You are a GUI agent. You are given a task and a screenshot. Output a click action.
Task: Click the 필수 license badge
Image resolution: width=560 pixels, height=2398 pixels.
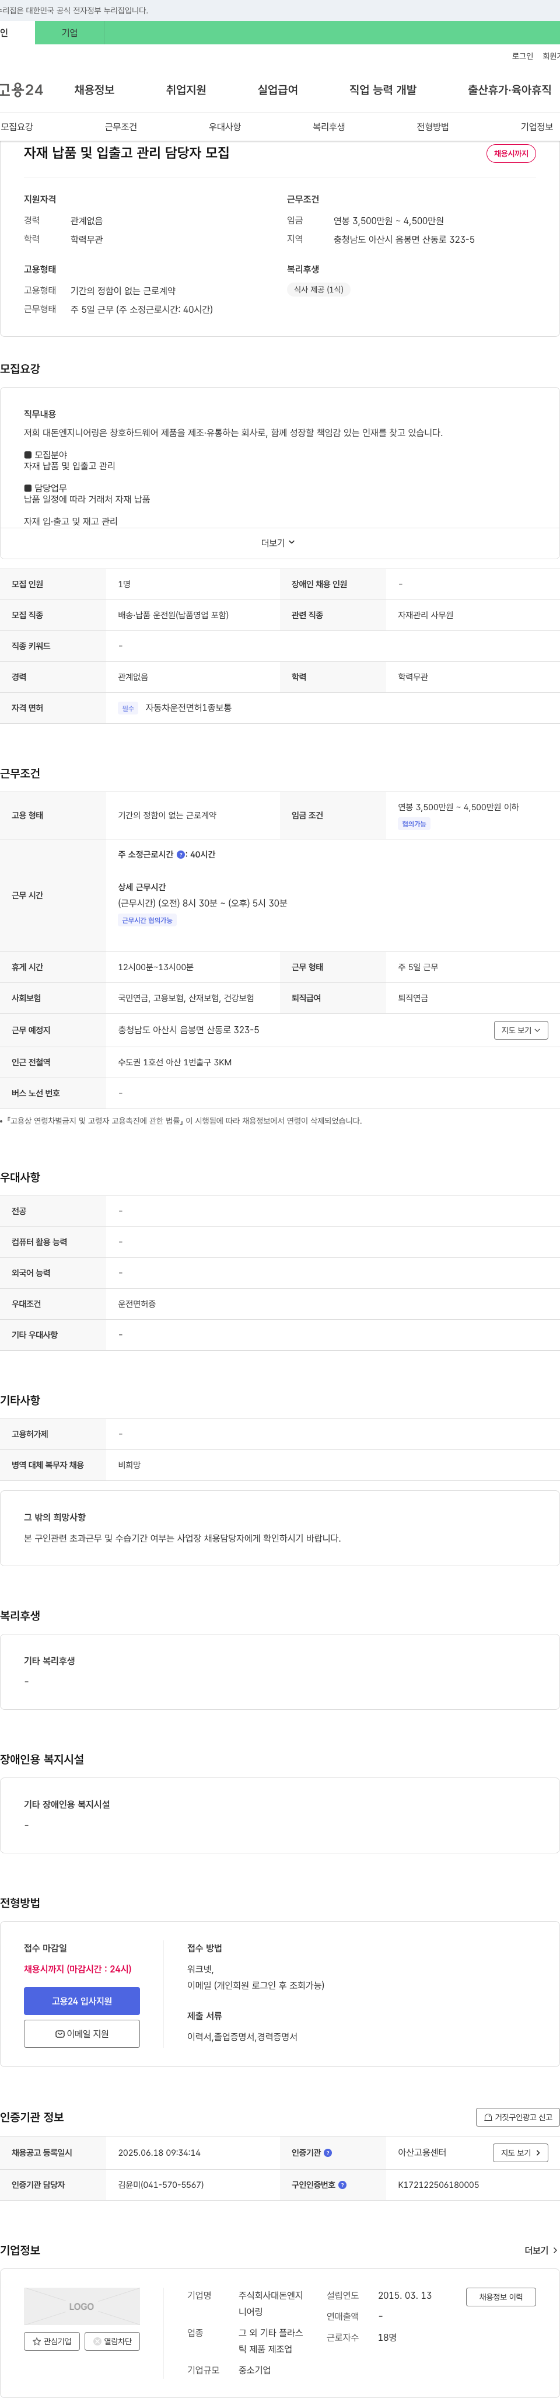[127, 709]
